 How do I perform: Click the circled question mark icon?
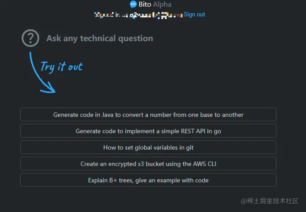pyautogui.click(x=30, y=38)
